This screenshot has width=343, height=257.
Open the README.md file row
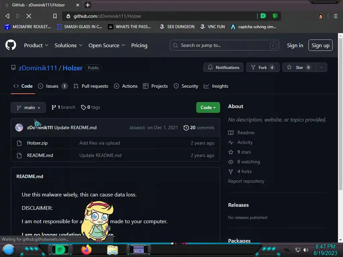[115, 155]
